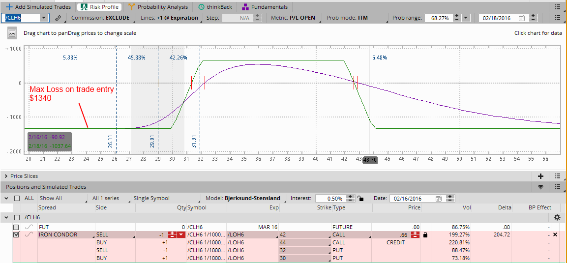This screenshot has width=567, height=263.
Task: Open the IRON CONDOR spread dropdown
Action: pyautogui.click(x=66, y=235)
